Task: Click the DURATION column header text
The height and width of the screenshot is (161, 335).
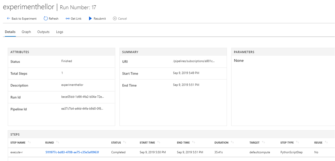Action: pos(221,143)
